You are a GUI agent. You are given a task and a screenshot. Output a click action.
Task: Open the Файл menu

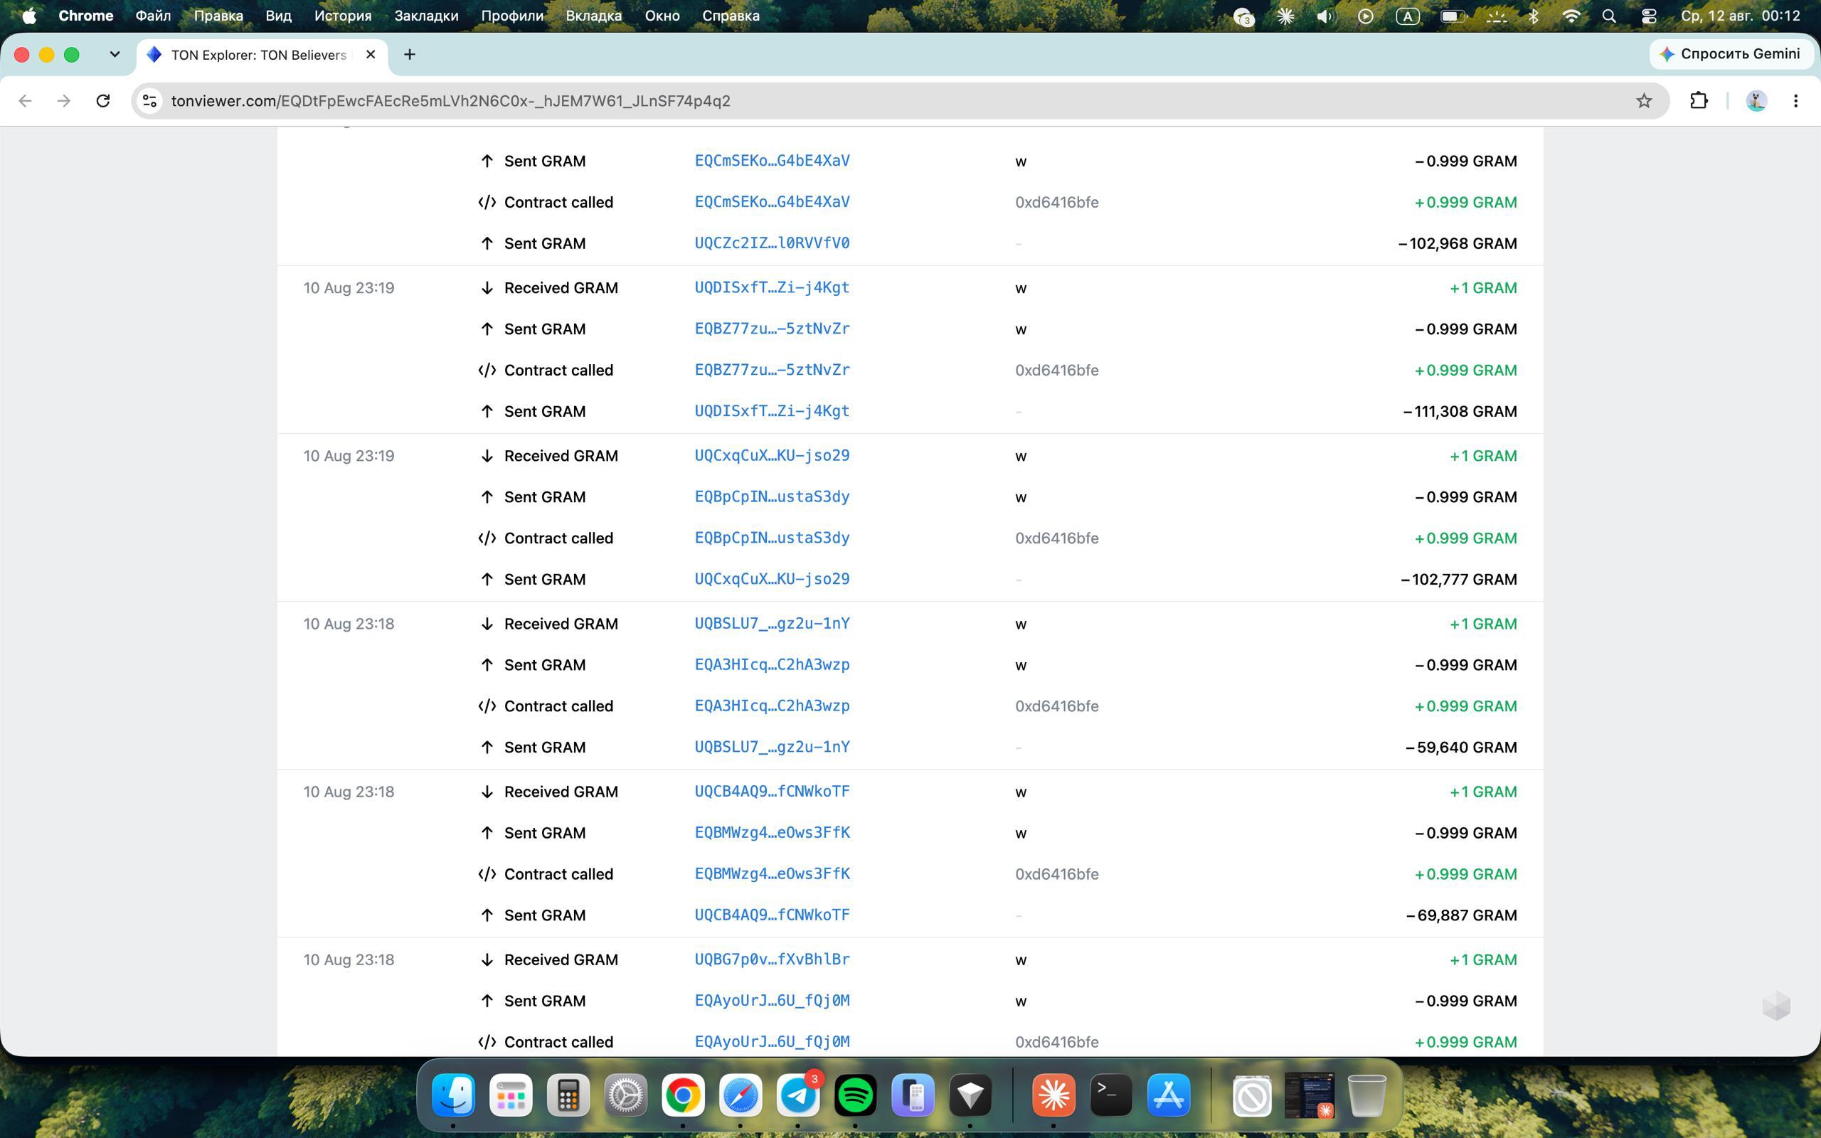[x=153, y=16]
